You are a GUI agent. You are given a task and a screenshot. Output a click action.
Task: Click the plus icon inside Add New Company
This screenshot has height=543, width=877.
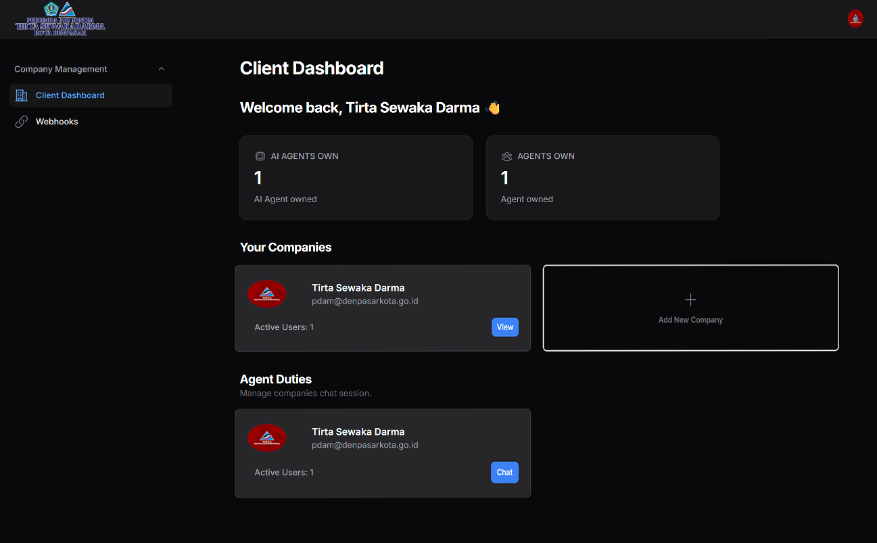point(690,299)
